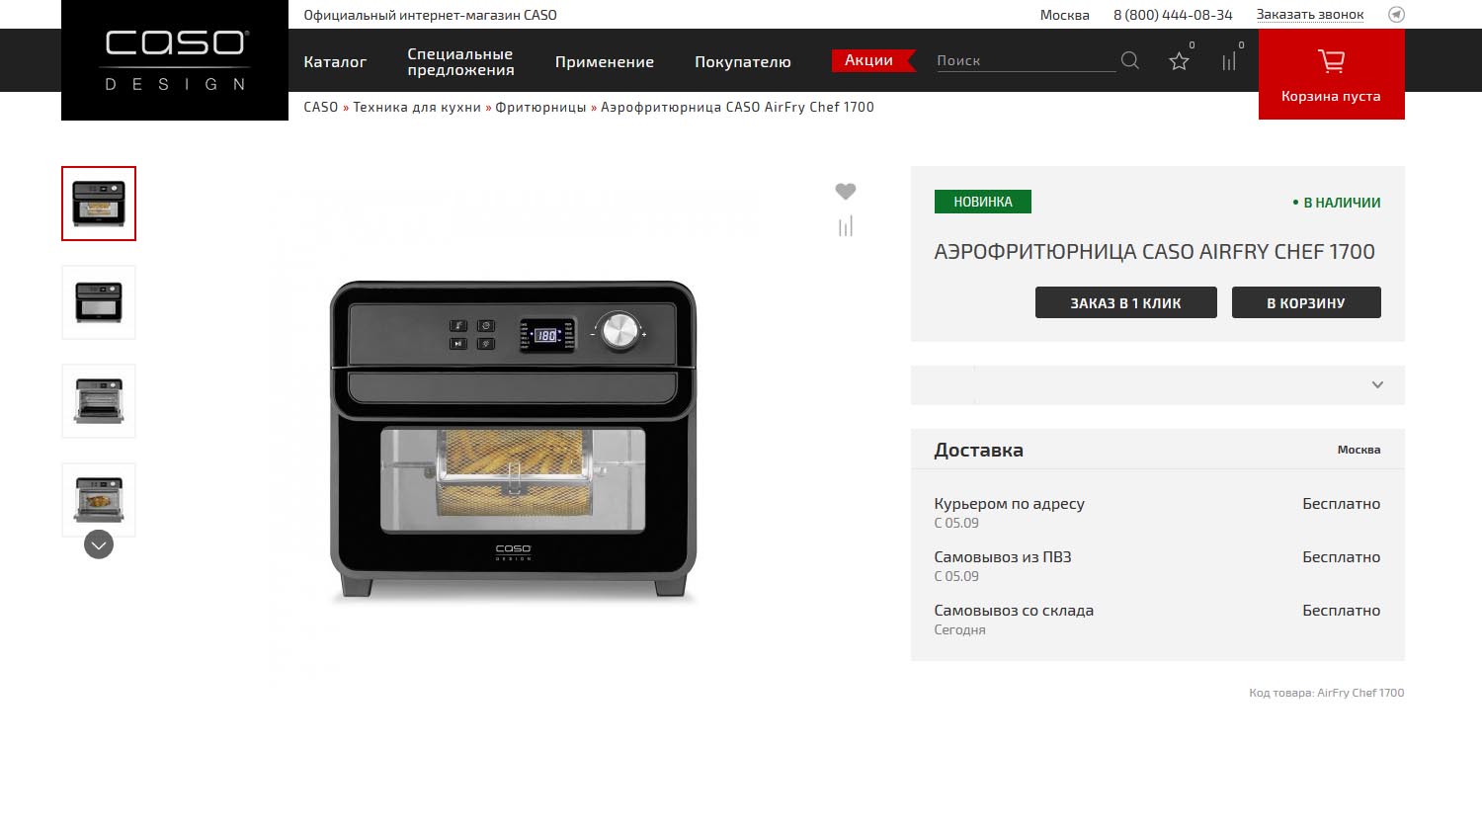Click В наличии availability status
Image resolution: width=1482 pixels, height=833 pixels.
(1337, 203)
